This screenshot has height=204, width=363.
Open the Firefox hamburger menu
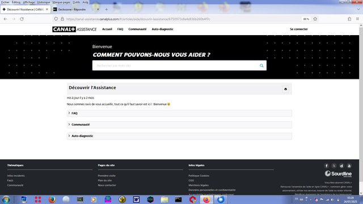point(357,19)
